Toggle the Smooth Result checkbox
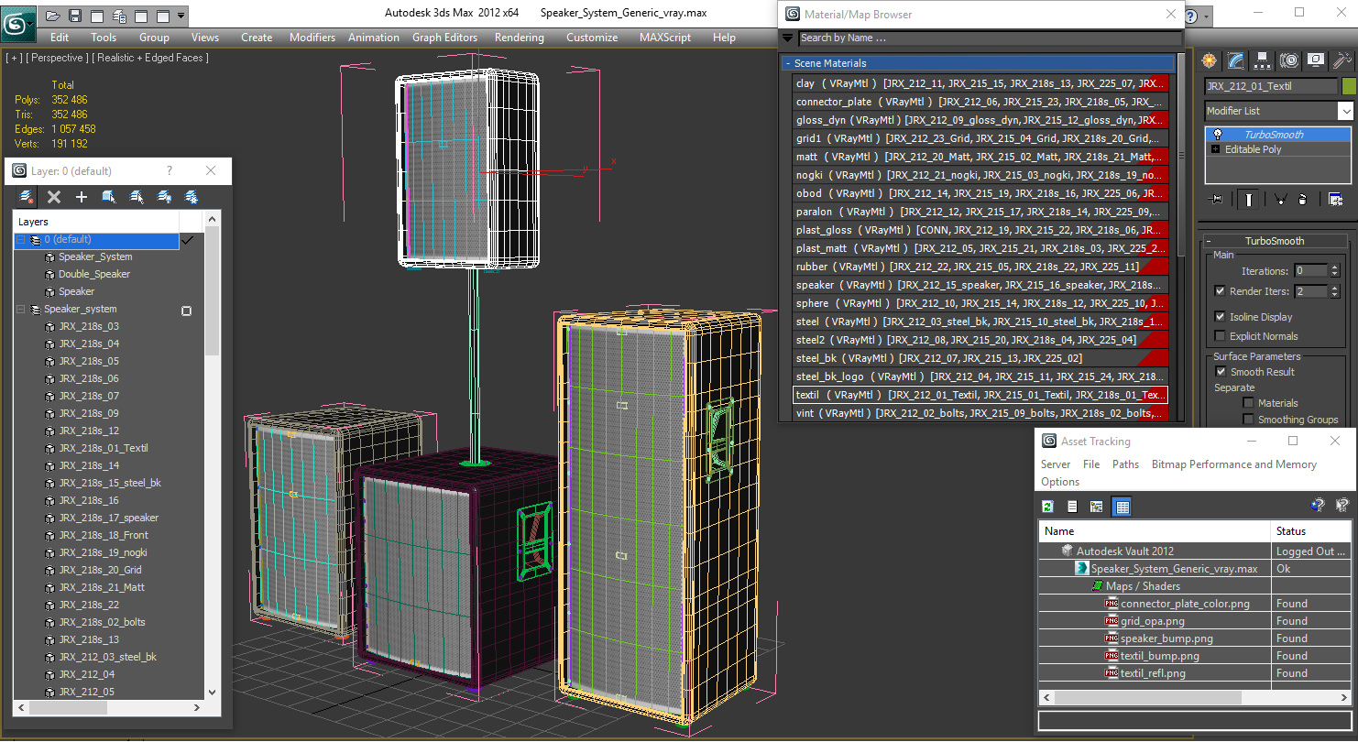Image resolution: width=1358 pixels, height=742 pixels. point(1221,372)
